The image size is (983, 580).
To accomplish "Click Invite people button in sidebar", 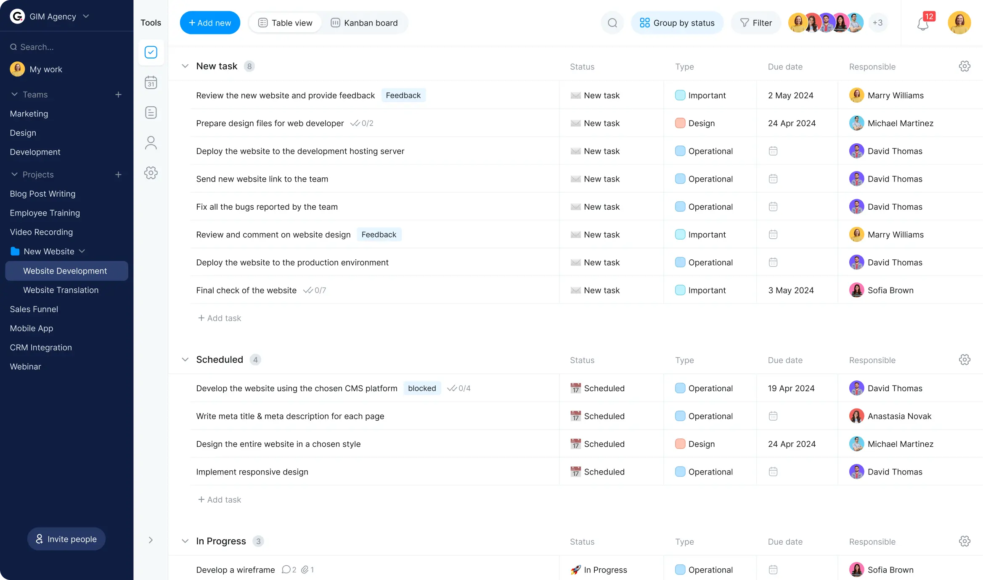I will [66, 538].
